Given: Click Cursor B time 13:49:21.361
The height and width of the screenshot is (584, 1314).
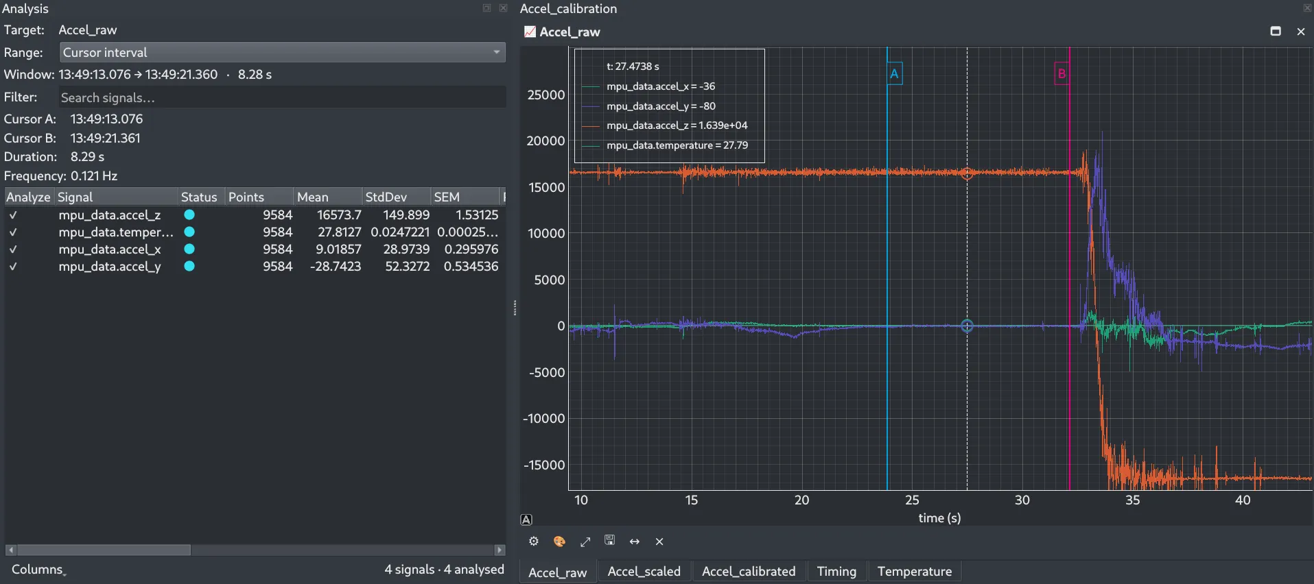Looking at the screenshot, I should coord(105,138).
